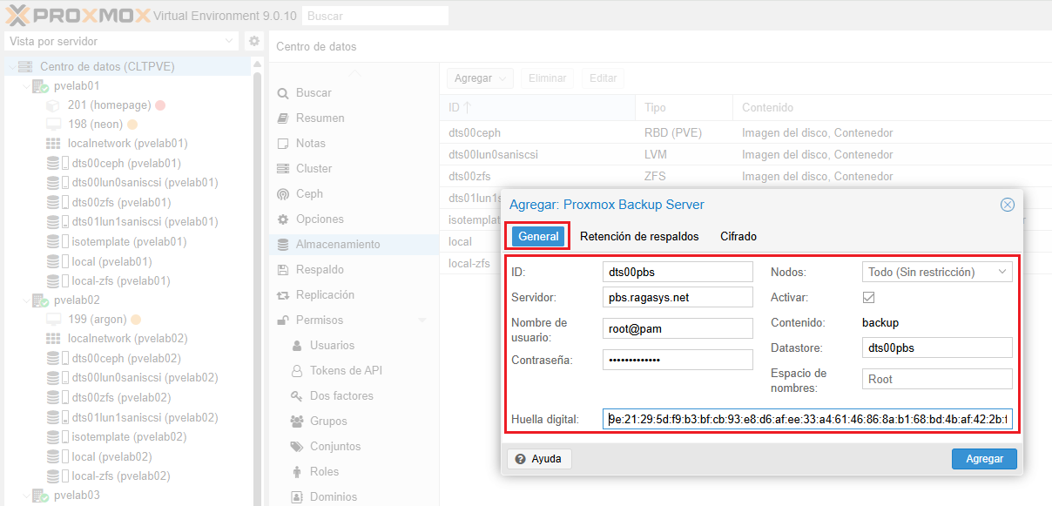Collapse the pvelab01 node in tree
The image size is (1052, 506).
point(24,86)
